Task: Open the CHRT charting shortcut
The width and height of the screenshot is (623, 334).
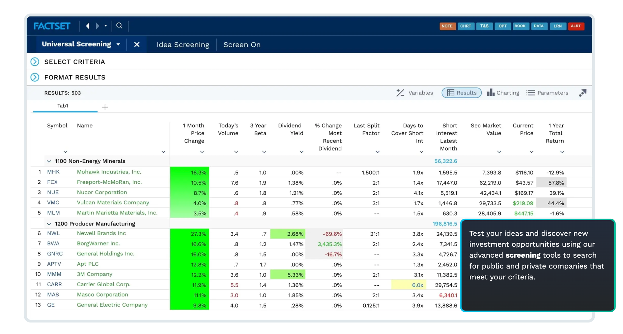Action: pyautogui.click(x=466, y=26)
